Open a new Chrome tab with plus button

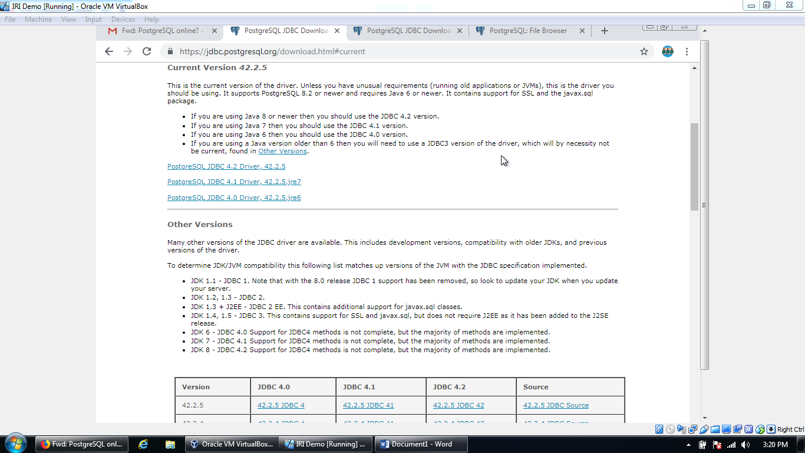604,31
